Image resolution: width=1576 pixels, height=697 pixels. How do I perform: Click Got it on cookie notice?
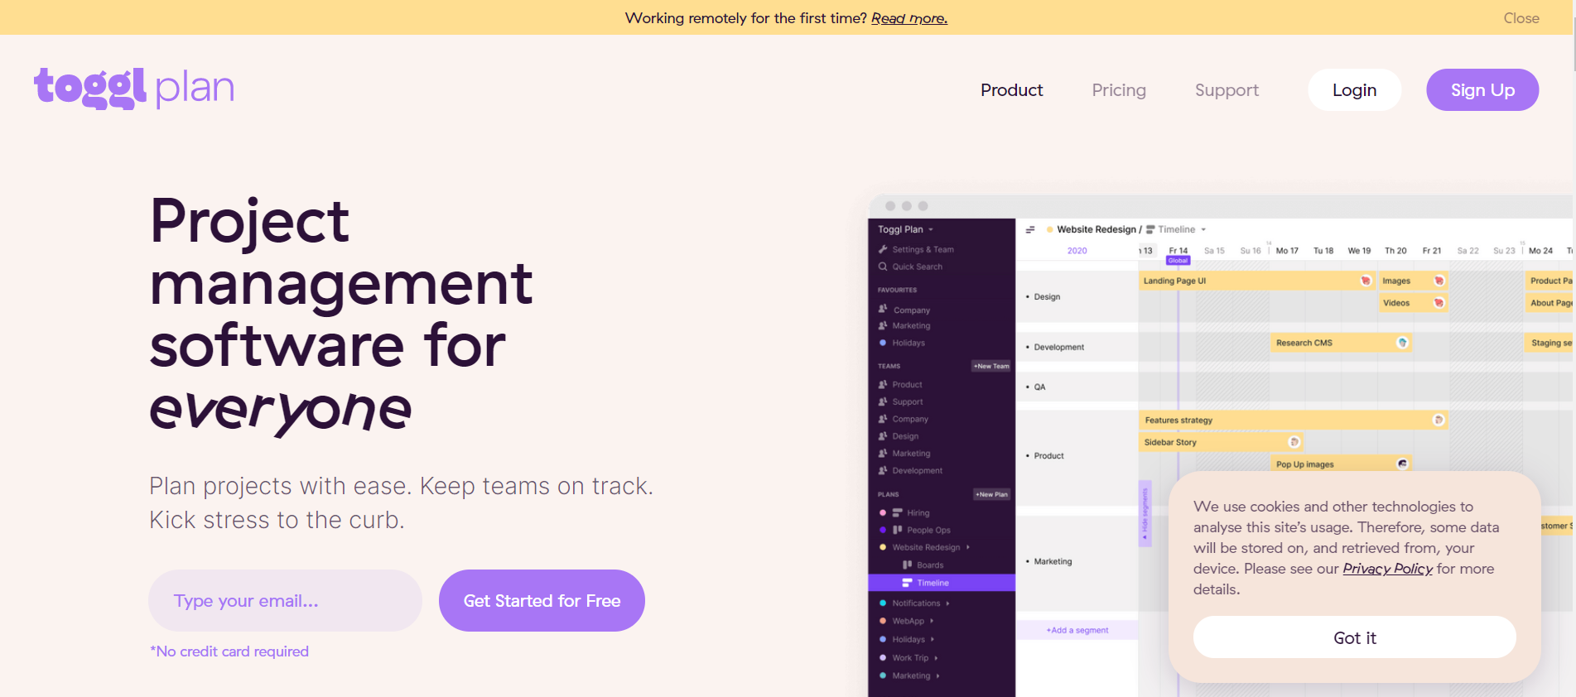click(1354, 637)
